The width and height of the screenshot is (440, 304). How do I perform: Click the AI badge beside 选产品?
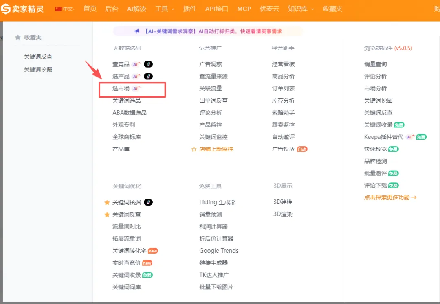tap(136, 76)
